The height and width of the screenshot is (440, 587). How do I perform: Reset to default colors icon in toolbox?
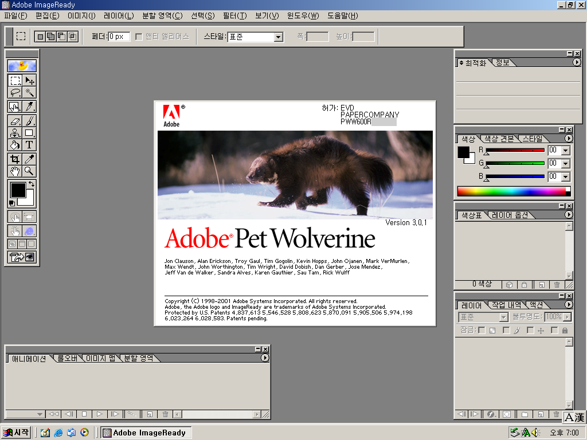tap(12, 203)
